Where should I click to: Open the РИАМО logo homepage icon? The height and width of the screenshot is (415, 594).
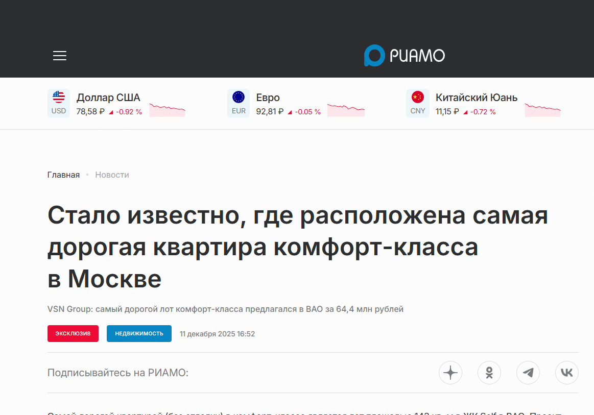click(x=404, y=56)
